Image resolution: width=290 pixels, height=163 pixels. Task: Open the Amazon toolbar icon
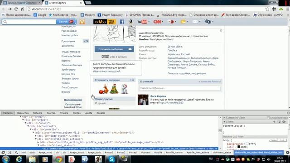coord(131,22)
